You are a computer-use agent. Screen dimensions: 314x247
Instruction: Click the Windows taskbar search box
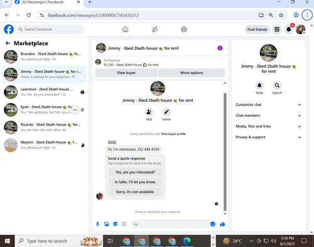pos(58,241)
